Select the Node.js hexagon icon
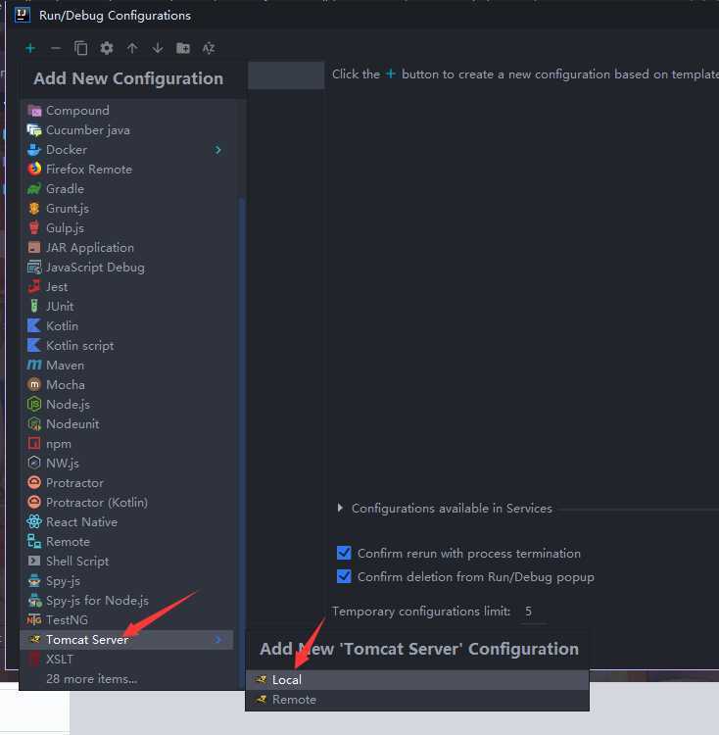719x735 pixels. [x=34, y=404]
